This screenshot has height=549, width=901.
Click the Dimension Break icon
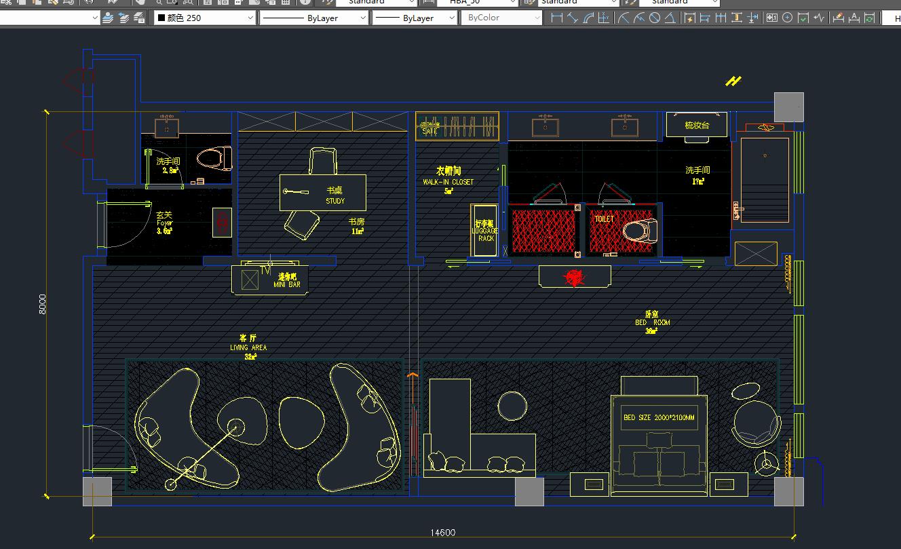click(x=752, y=18)
